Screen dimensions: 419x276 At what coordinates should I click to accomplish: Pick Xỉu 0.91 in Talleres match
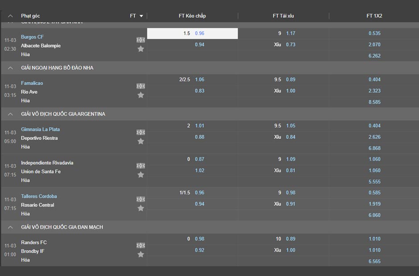291,204
